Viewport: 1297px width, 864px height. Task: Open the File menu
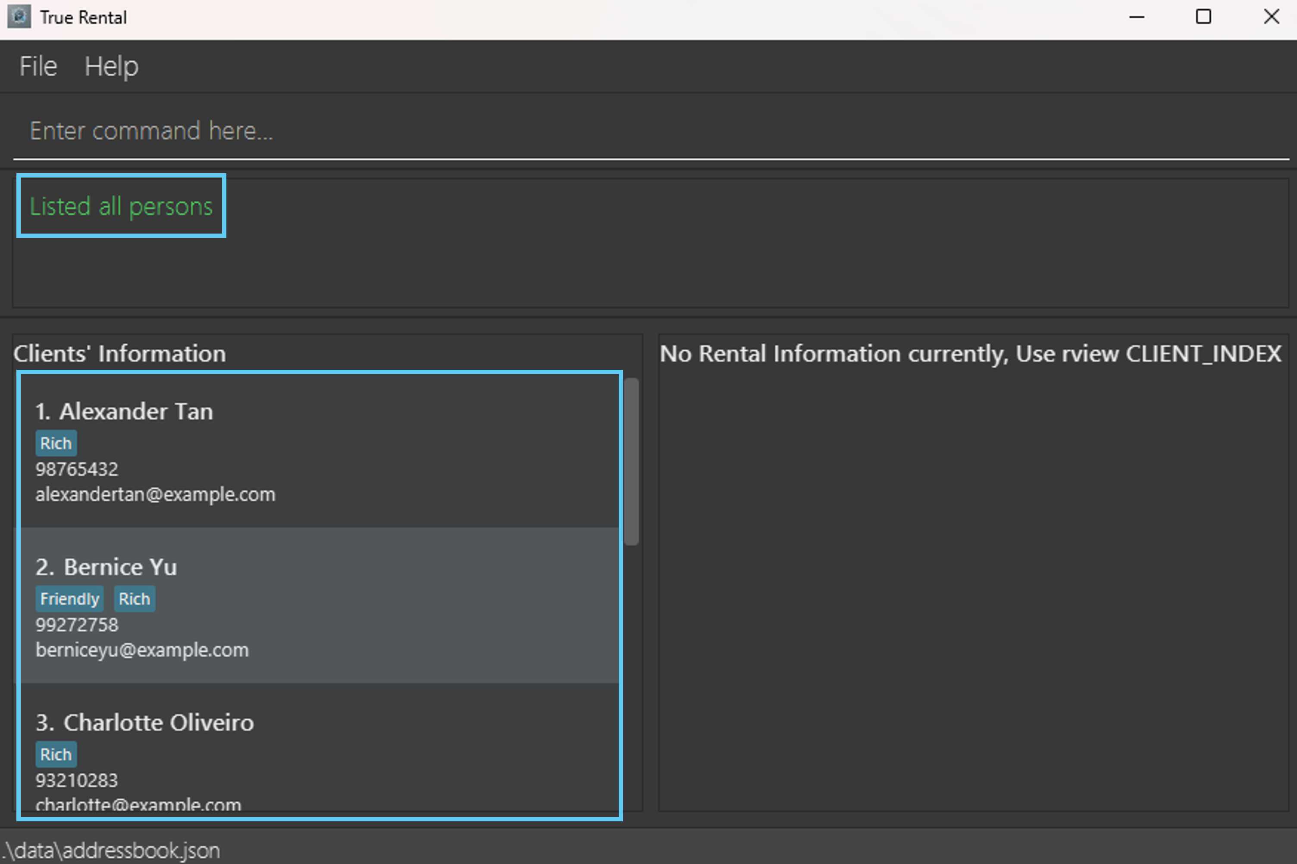click(38, 67)
